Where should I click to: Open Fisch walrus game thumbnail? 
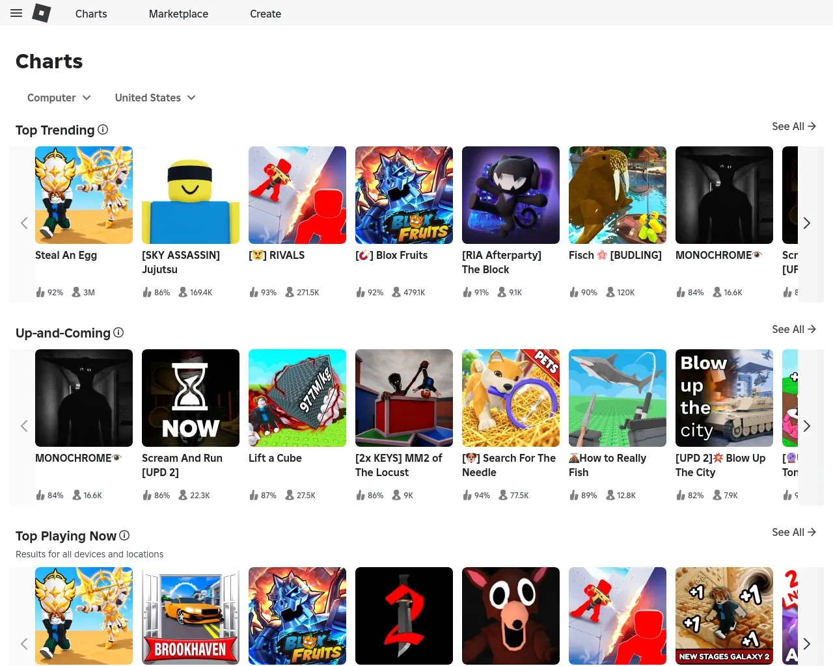point(618,195)
